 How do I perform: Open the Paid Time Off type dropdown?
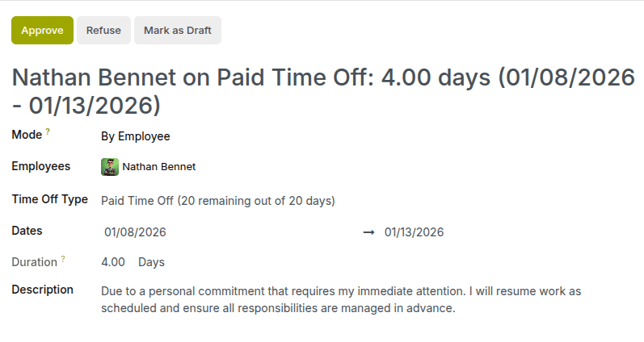pos(218,200)
